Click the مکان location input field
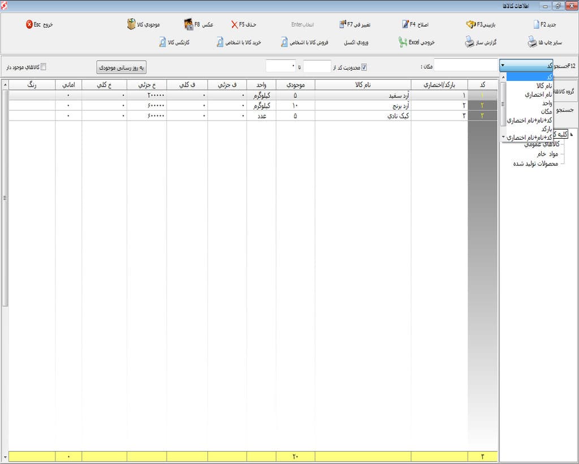This screenshot has height=464, width=579. tap(465, 66)
